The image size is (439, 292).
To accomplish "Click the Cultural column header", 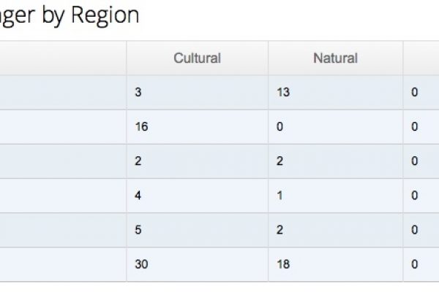I will pyautogui.click(x=197, y=58).
